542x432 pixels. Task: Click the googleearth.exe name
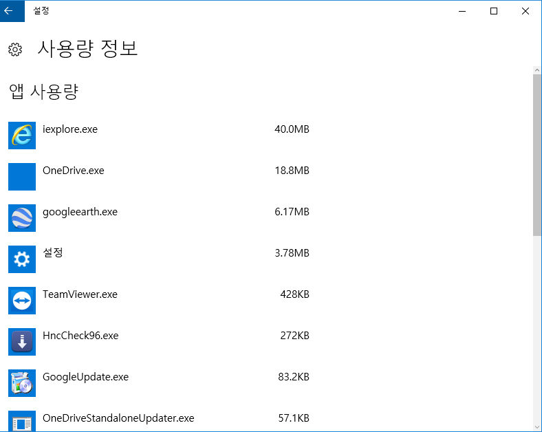point(80,212)
